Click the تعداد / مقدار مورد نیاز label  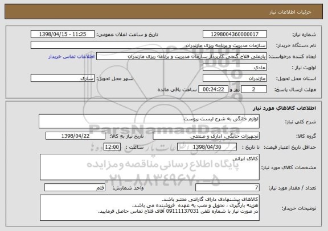[292, 188]
